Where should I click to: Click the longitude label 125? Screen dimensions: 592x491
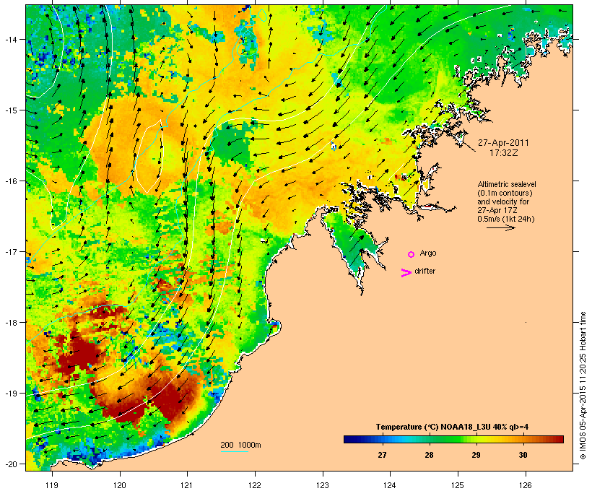click(458, 485)
